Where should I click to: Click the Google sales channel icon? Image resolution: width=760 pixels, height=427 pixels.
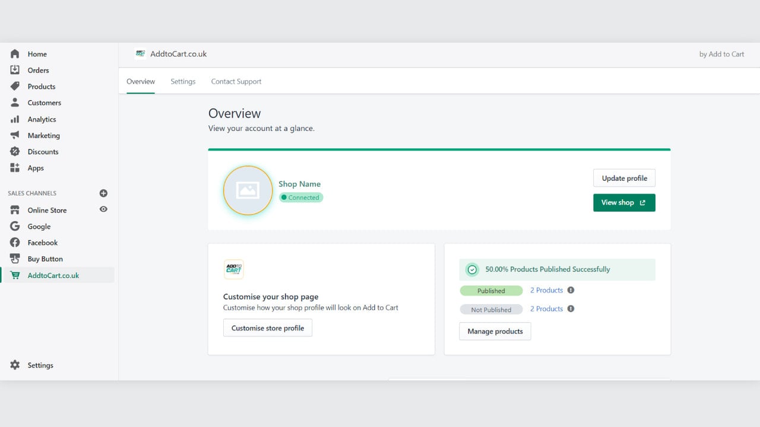[15, 227]
